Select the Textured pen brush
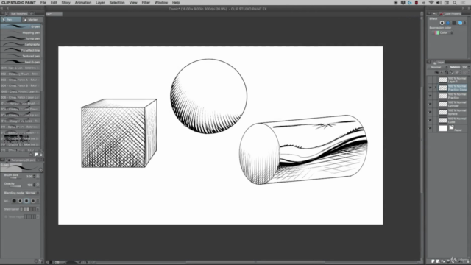Screen dimensions: 471x265 tap(21, 56)
